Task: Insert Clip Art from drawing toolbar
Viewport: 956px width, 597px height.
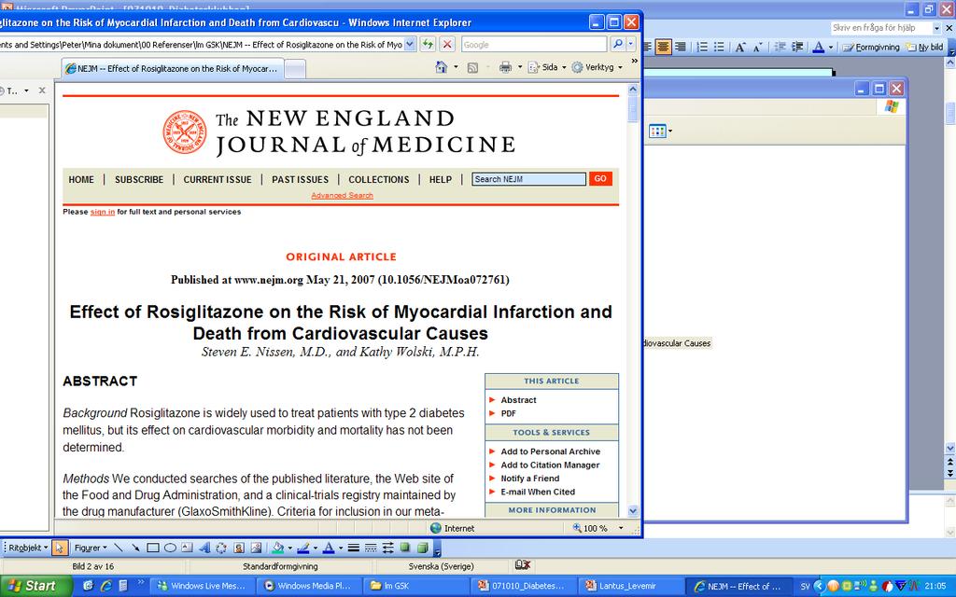Action: (x=239, y=548)
